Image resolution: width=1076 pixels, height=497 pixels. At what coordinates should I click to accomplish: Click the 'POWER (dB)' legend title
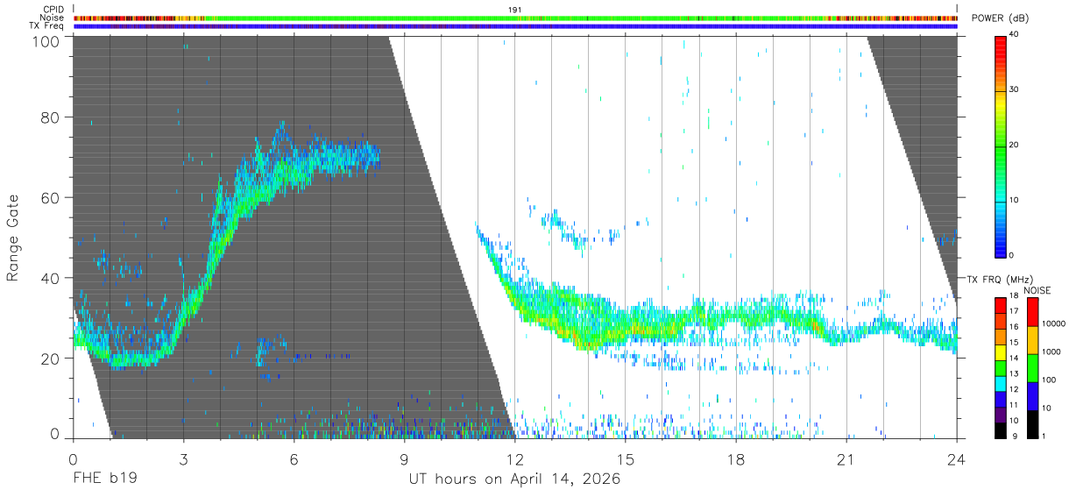(x=1000, y=18)
